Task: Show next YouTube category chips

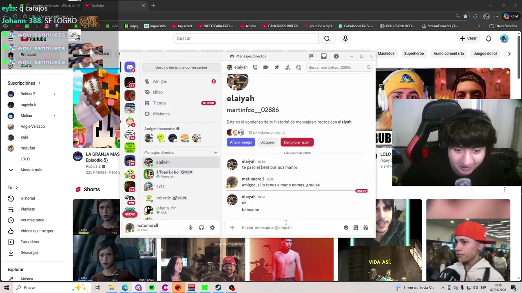Action: [x=509, y=53]
